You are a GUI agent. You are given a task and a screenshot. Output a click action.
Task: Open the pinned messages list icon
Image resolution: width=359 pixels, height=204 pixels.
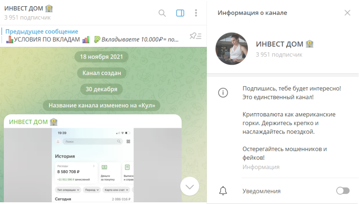click(196, 36)
